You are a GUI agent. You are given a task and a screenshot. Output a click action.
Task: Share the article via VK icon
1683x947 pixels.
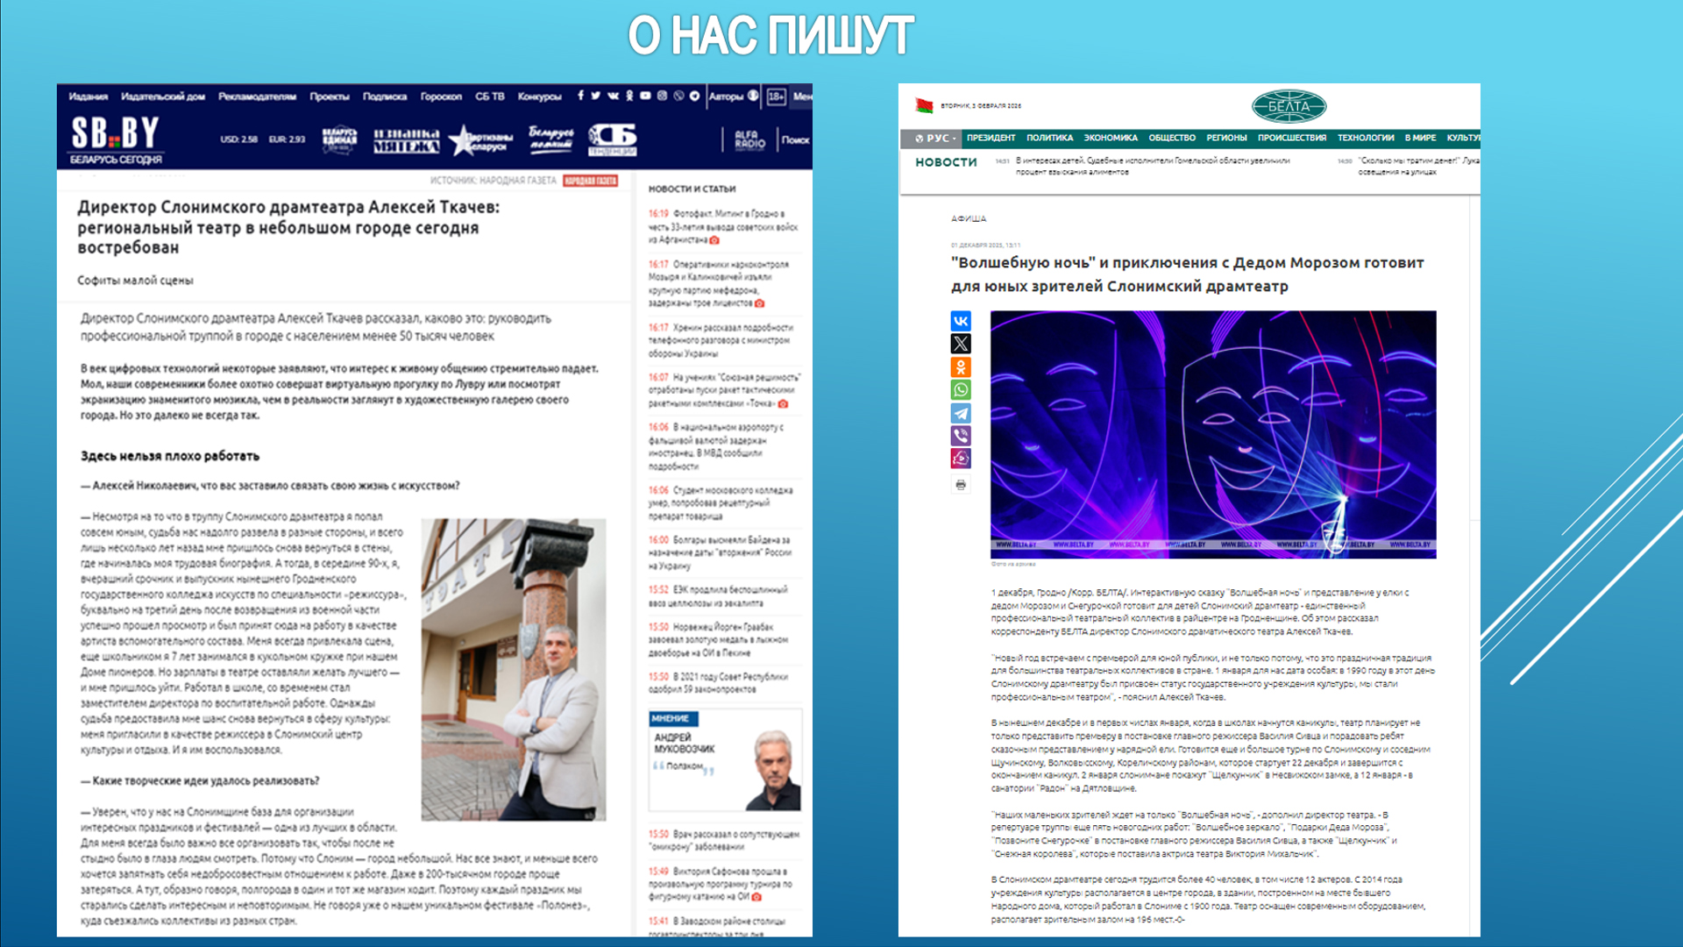point(961,321)
